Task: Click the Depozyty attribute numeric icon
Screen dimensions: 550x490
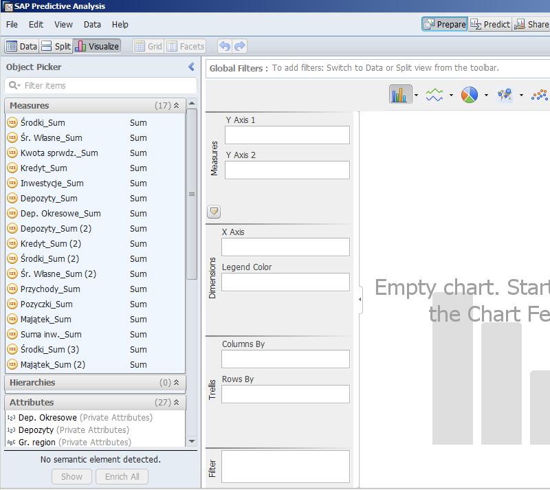Action: (11, 430)
